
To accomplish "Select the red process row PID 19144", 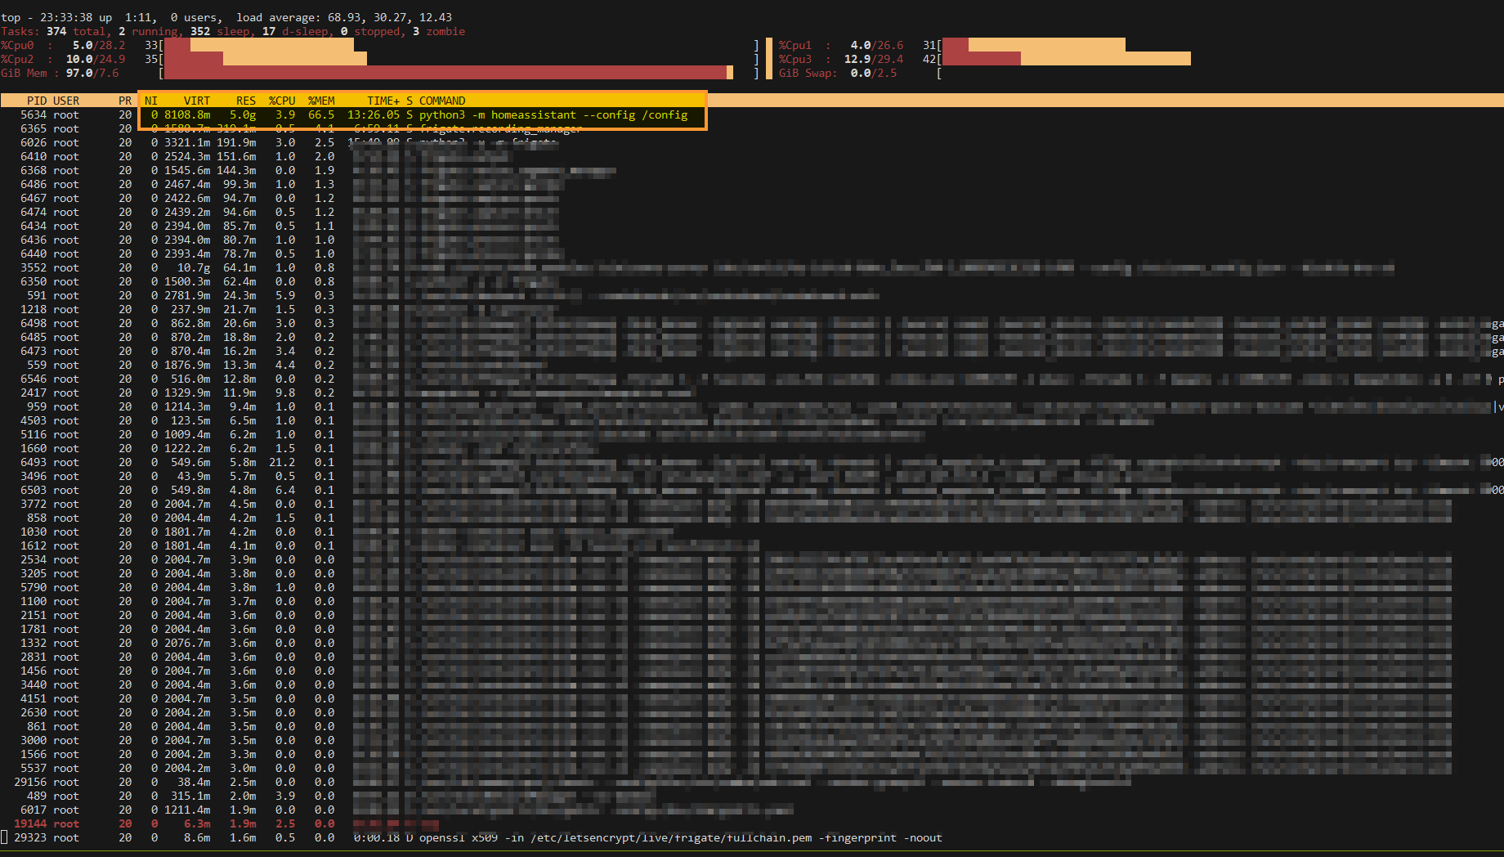I will [245, 823].
